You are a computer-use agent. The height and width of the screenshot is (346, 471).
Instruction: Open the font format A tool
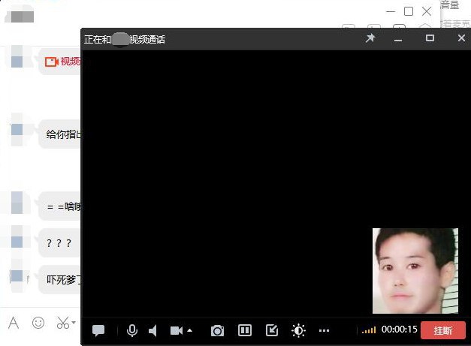14,323
